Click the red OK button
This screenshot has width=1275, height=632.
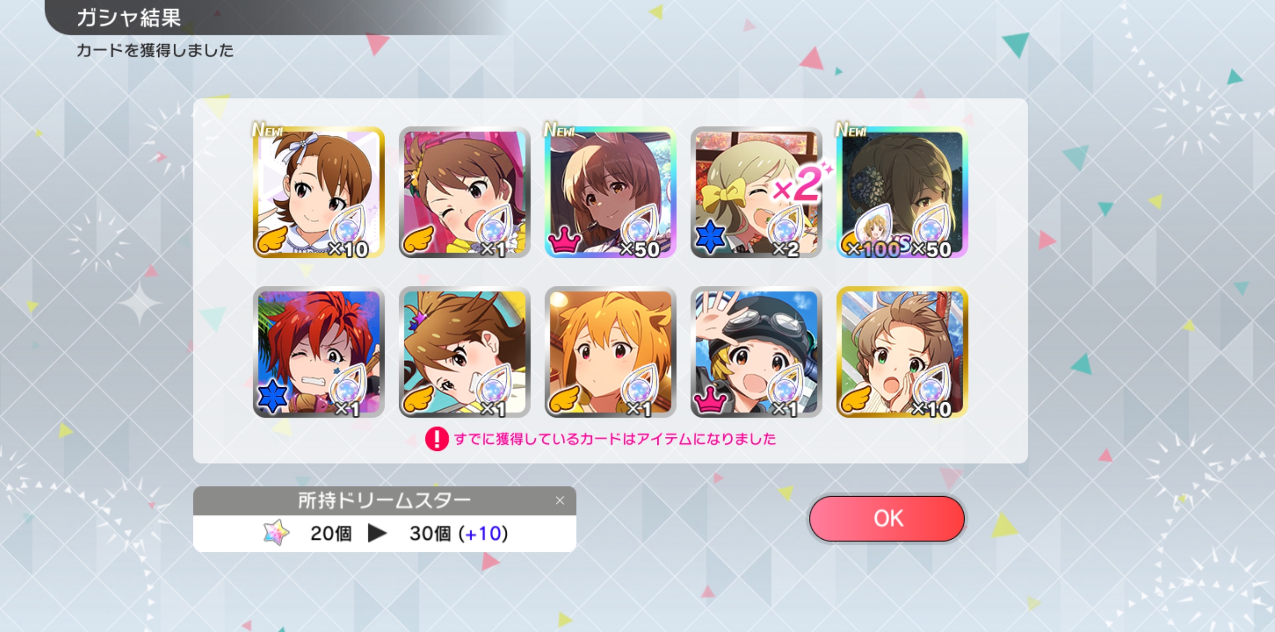pos(887,518)
